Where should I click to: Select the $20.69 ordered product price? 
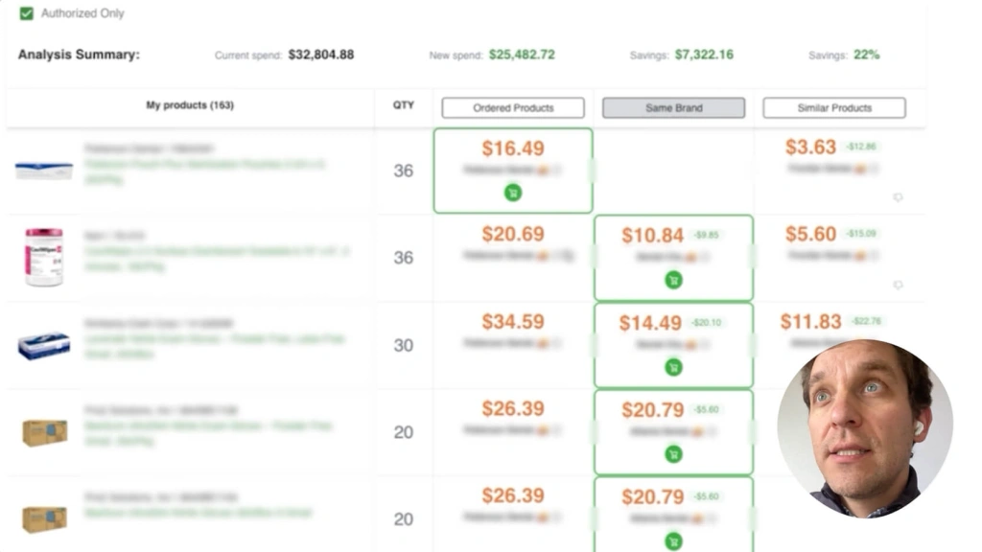pos(513,234)
